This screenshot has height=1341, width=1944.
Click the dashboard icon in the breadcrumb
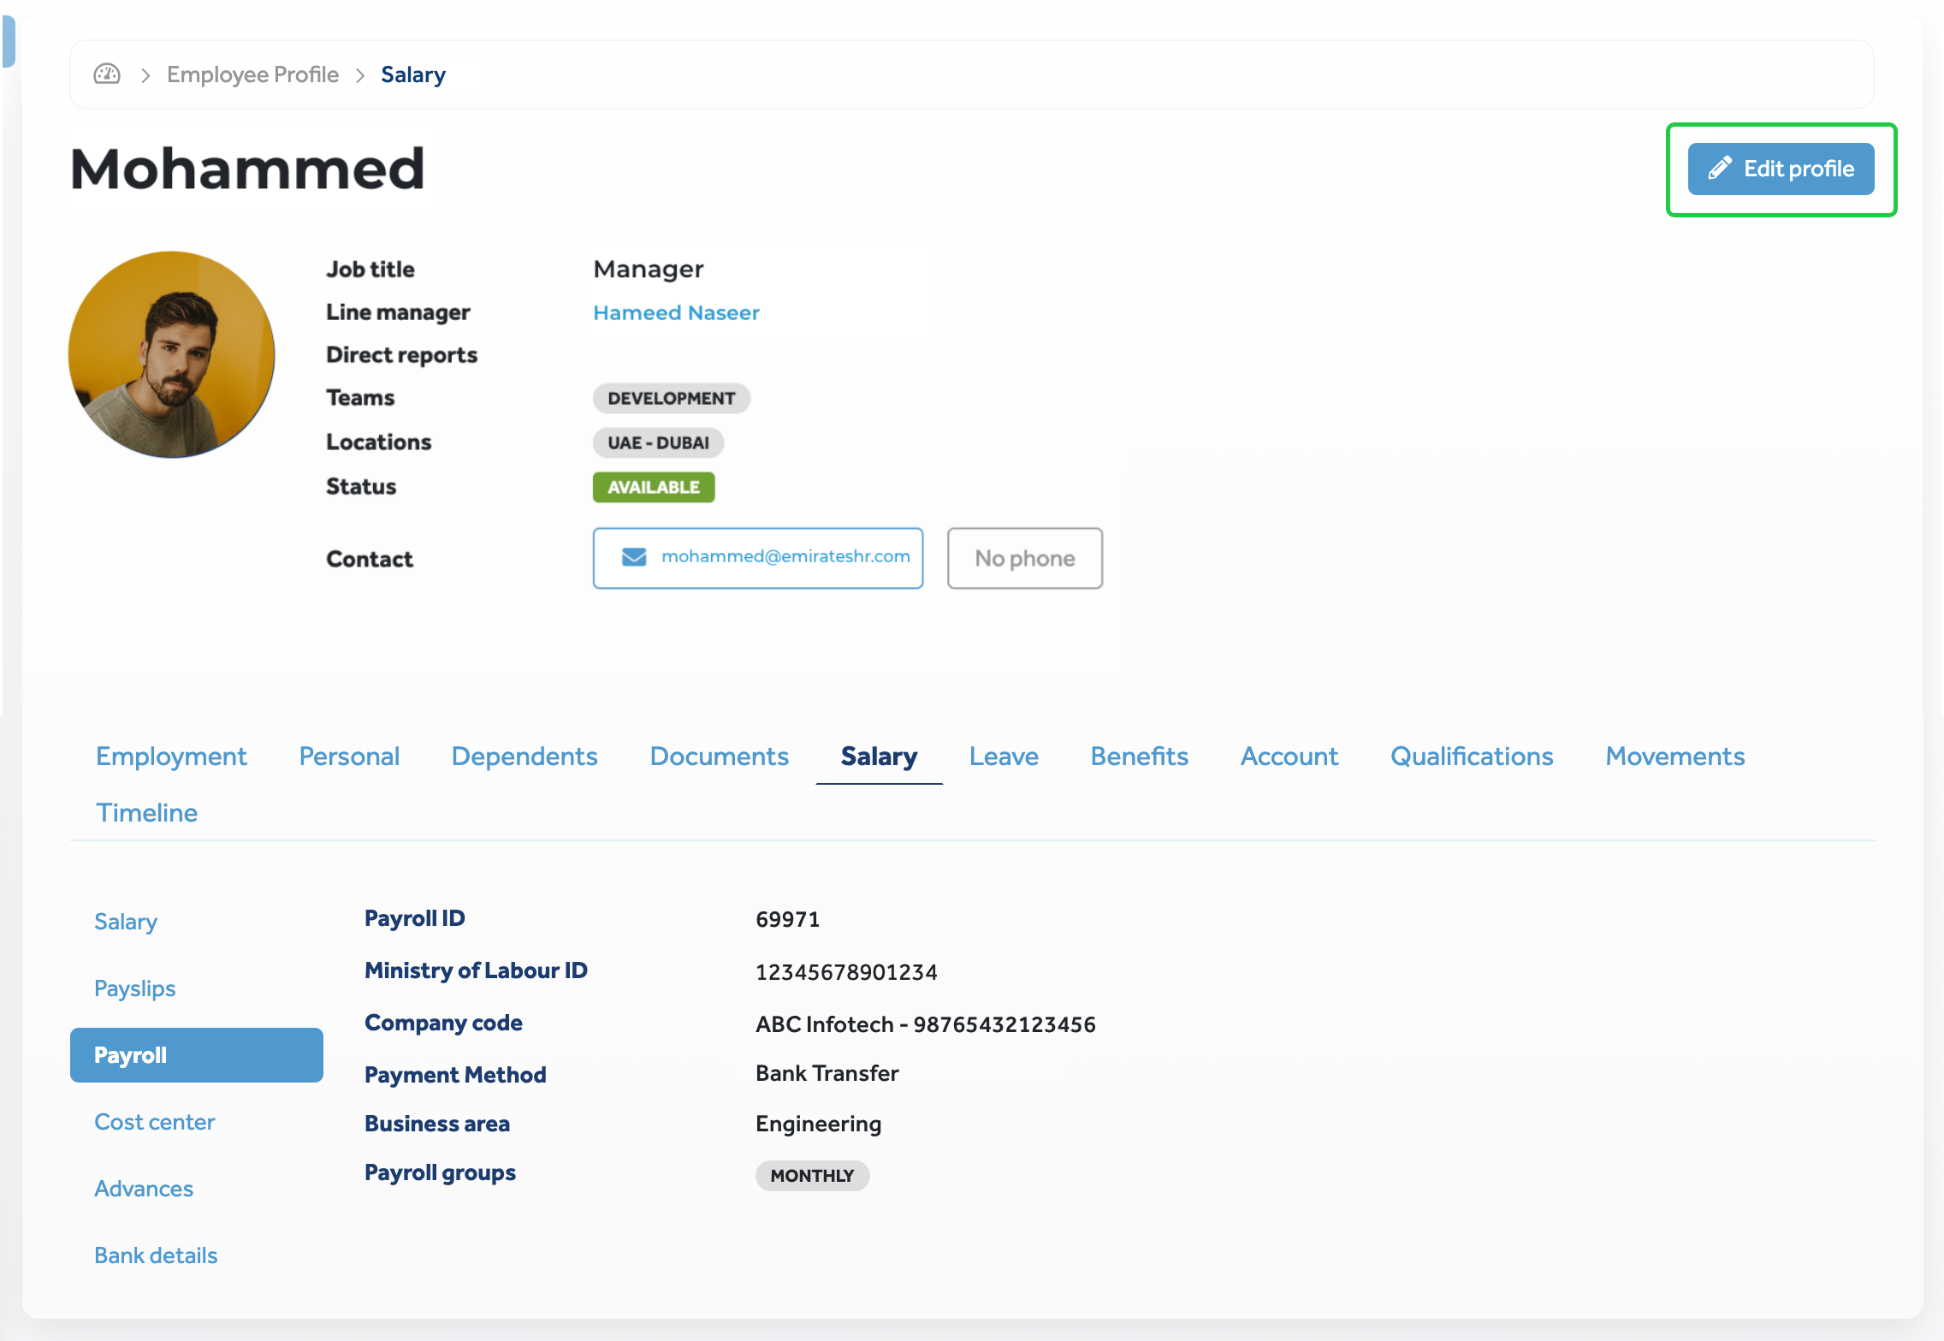(x=106, y=74)
